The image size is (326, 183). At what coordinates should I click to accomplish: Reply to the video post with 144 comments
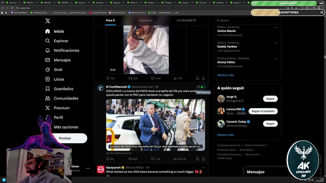tap(110, 78)
